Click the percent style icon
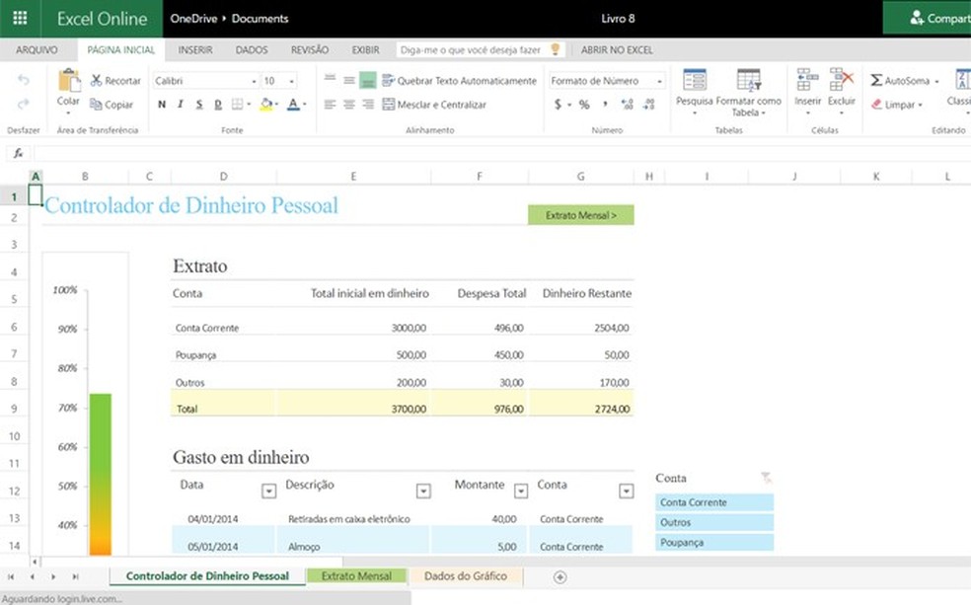 (x=584, y=105)
